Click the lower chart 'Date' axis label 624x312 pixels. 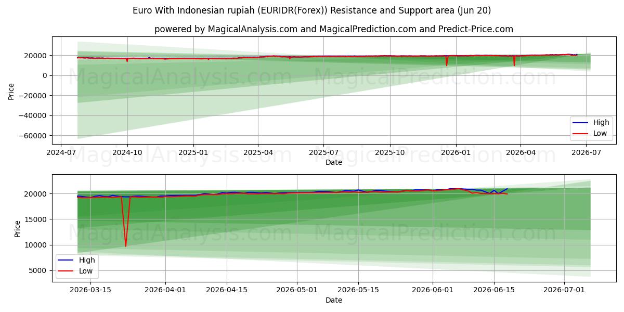click(x=334, y=300)
